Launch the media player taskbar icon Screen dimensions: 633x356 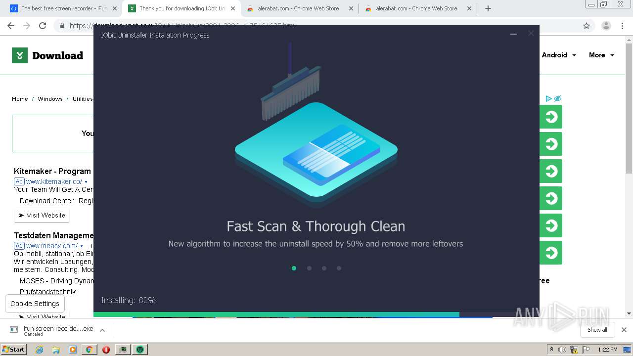point(73,349)
